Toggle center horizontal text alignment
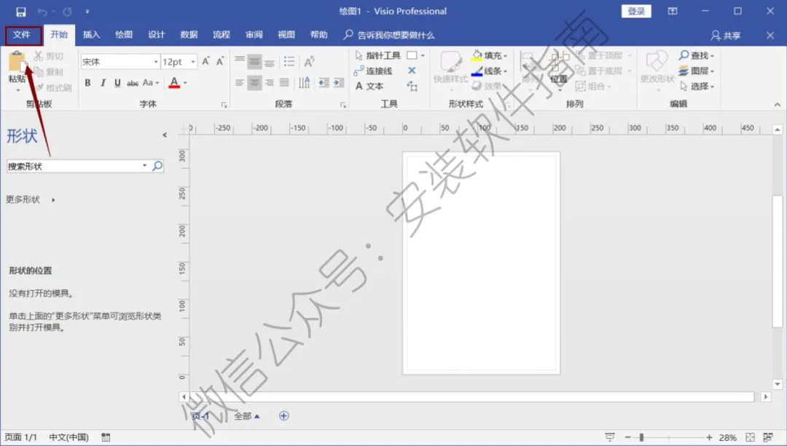This screenshot has width=787, height=446. 254,83
